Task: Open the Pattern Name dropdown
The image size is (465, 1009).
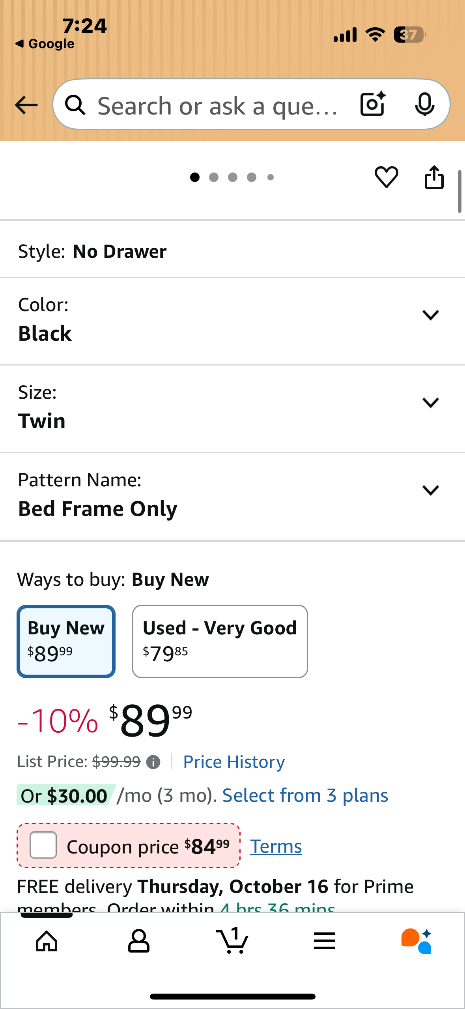Action: [x=430, y=490]
